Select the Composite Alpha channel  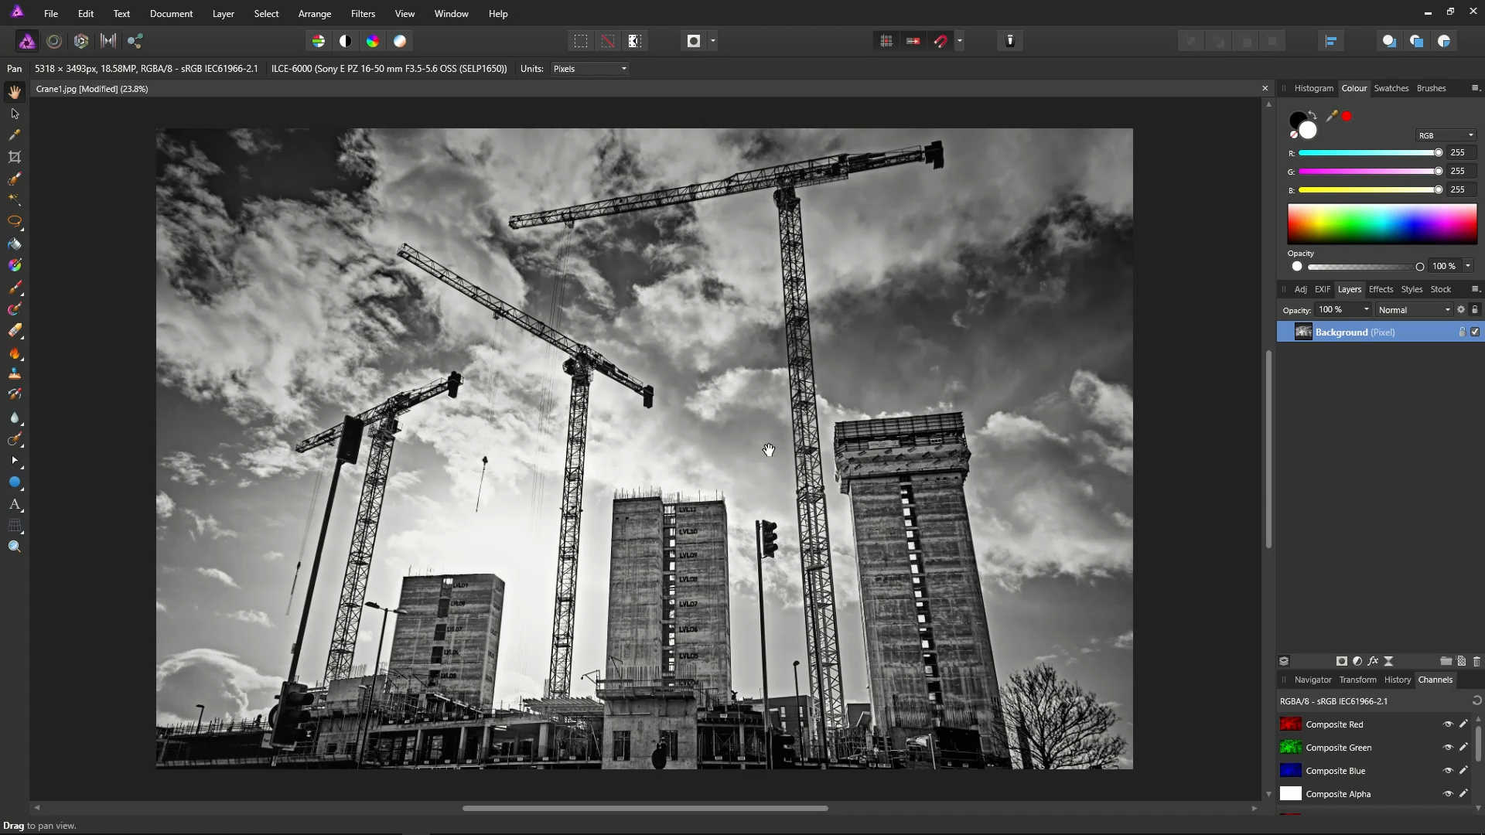coord(1338,794)
